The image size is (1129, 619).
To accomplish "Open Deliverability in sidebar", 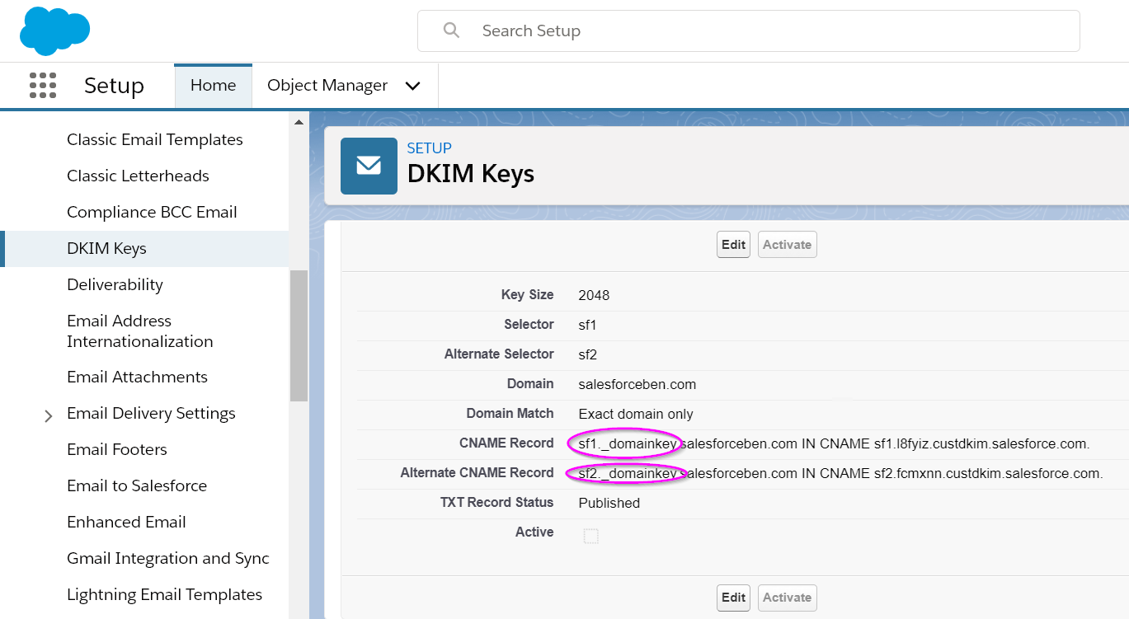I will point(115,284).
